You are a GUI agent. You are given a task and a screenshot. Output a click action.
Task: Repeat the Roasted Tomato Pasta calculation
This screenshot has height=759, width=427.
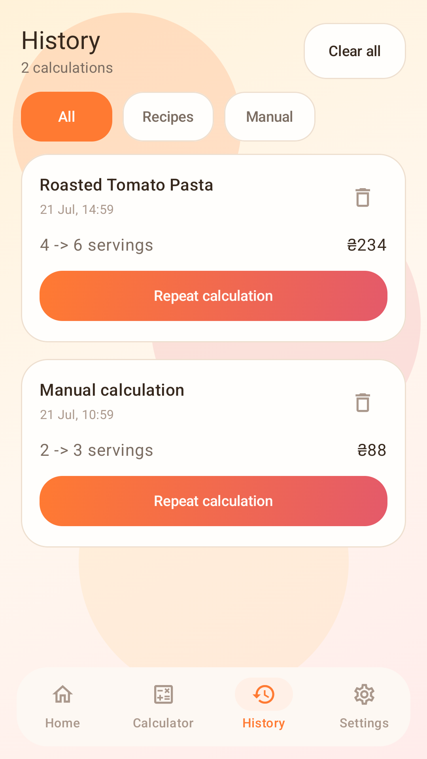pyautogui.click(x=213, y=296)
